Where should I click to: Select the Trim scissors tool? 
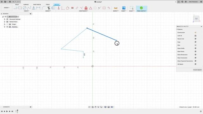tap(49, 8)
